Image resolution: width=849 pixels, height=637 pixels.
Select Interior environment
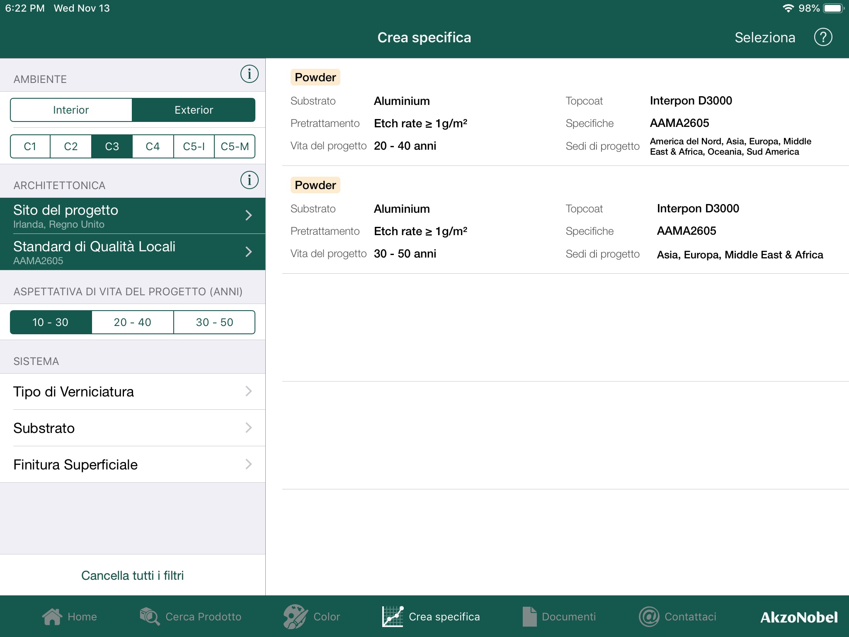click(x=71, y=110)
